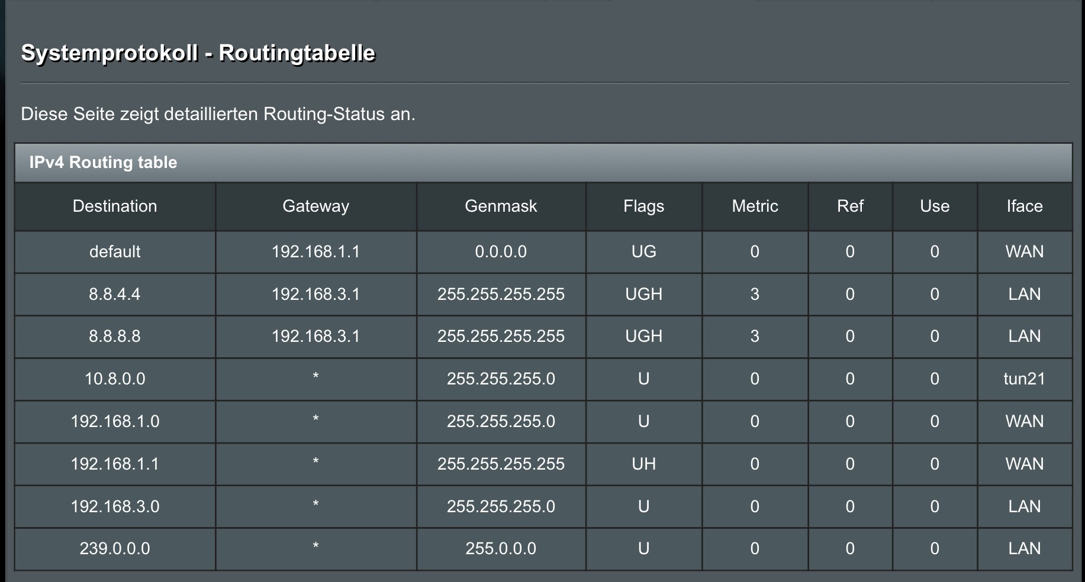Select the 10.8.0.0 destination cell

[x=115, y=379]
